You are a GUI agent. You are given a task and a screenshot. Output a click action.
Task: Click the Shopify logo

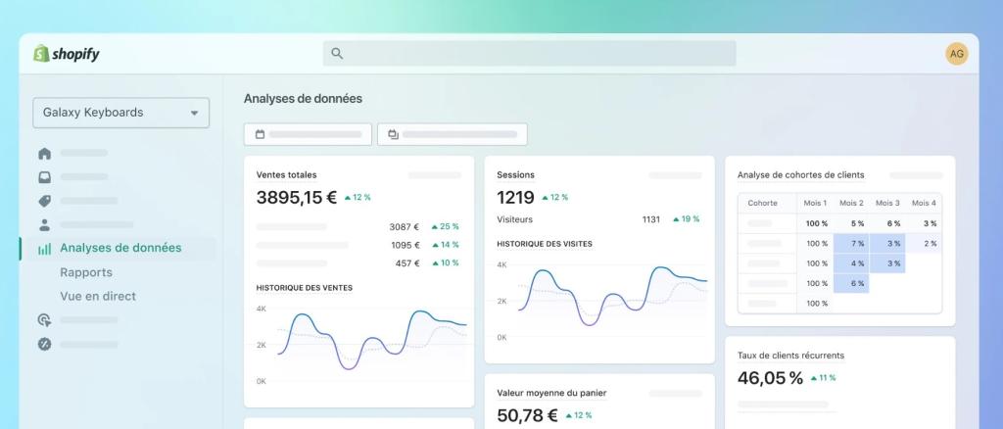(x=67, y=54)
